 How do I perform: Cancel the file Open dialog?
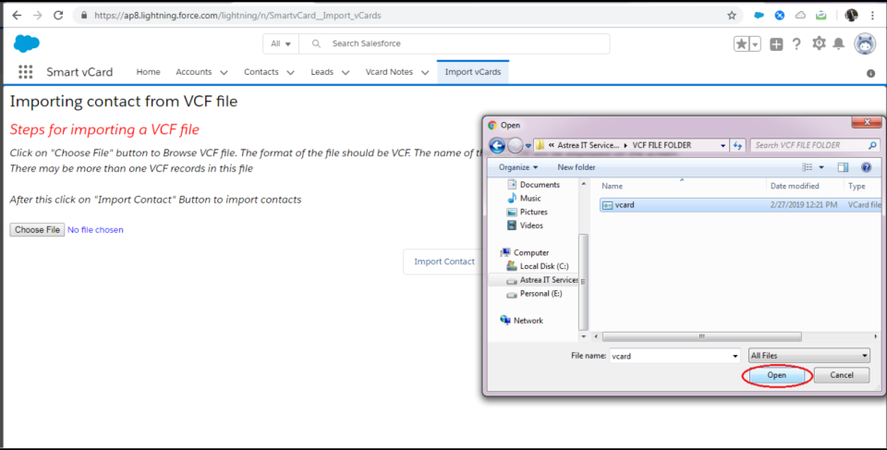pyautogui.click(x=842, y=375)
